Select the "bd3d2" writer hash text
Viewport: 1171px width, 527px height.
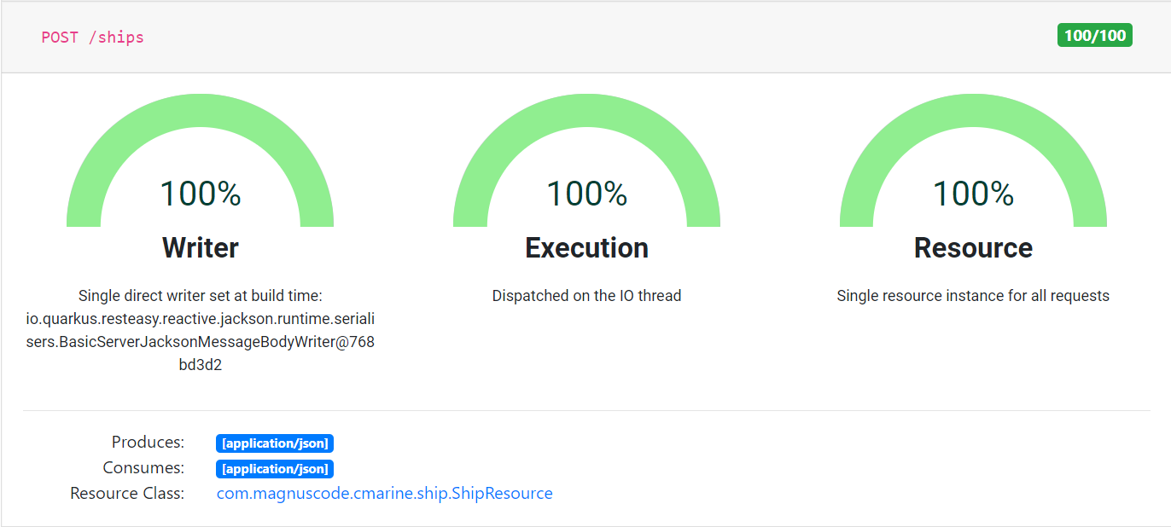(x=201, y=365)
